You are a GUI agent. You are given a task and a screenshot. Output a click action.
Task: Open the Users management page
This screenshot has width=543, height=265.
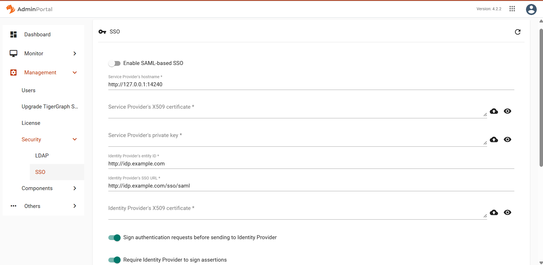(x=29, y=90)
